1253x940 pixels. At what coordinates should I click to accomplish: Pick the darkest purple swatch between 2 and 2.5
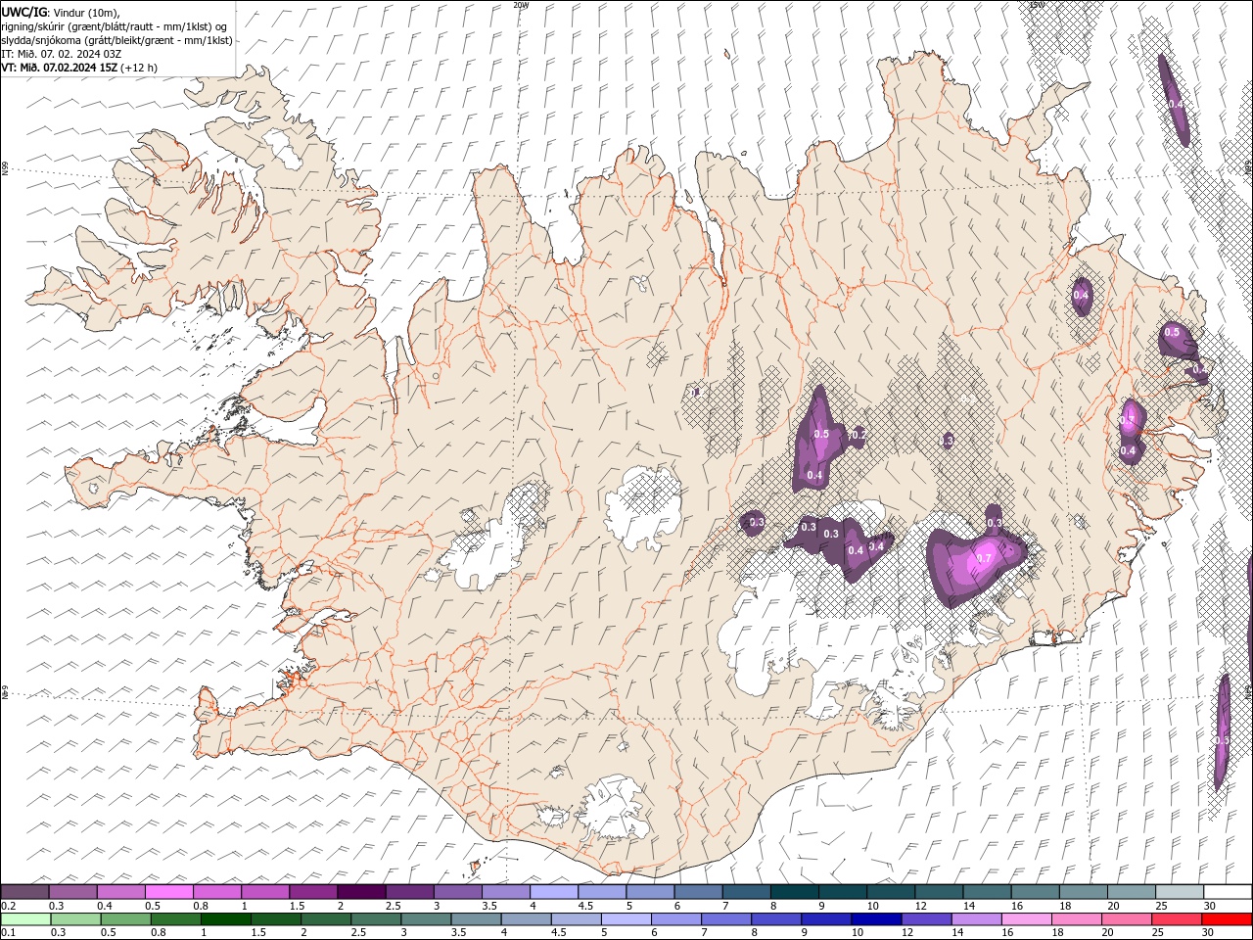tap(361, 891)
